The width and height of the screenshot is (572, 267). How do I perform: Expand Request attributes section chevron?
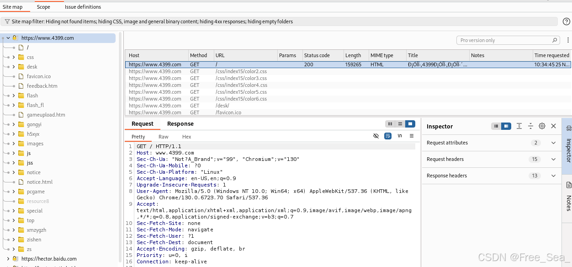pos(553,143)
